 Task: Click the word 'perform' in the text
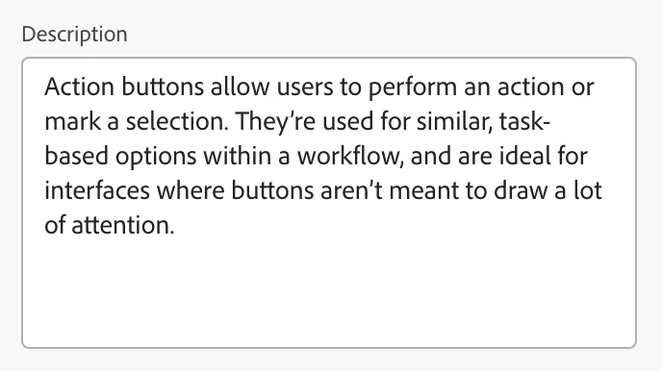tap(413, 88)
